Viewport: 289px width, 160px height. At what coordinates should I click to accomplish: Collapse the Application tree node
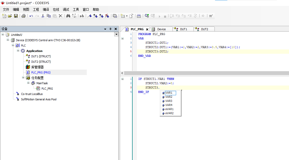(18, 50)
